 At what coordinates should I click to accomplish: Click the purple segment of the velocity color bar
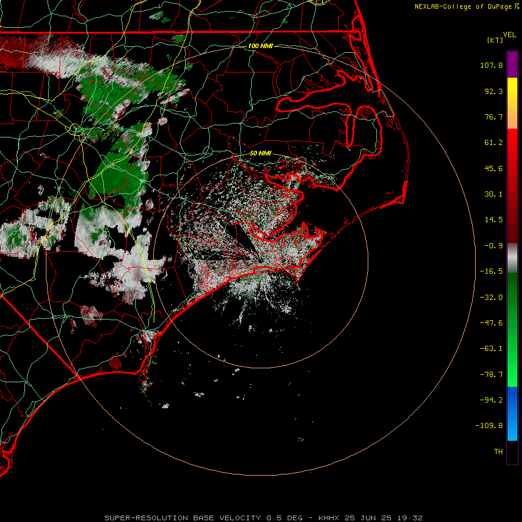tap(512, 64)
